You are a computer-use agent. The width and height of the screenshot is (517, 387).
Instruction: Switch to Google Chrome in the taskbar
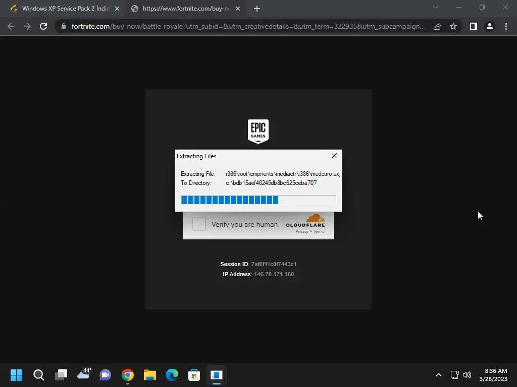click(128, 375)
